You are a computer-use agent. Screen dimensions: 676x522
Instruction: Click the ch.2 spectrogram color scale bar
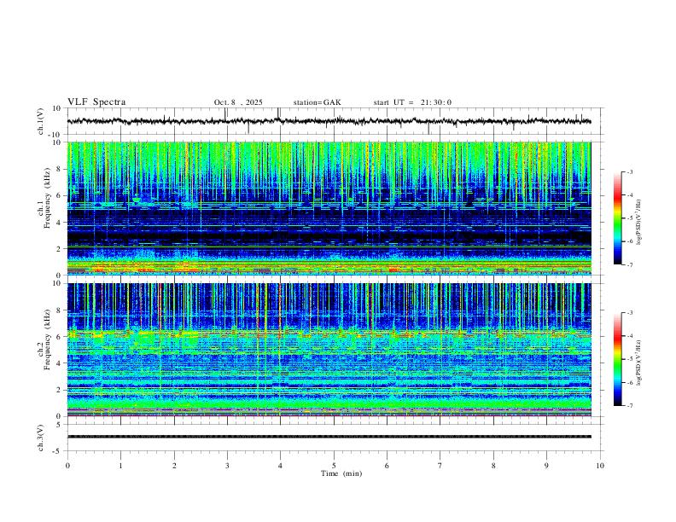(617, 359)
